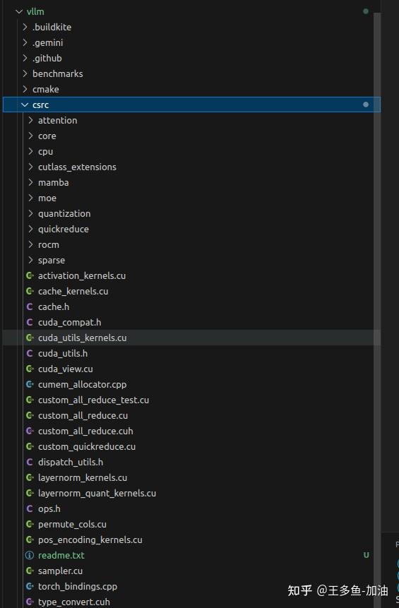Click the layernorm_kernels.cu file icon

30,477
